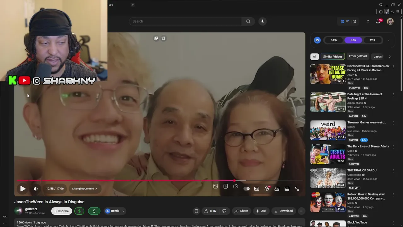The width and height of the screenshot is (403, 227).
Task: Dislike the video
Action: [224, 211]
